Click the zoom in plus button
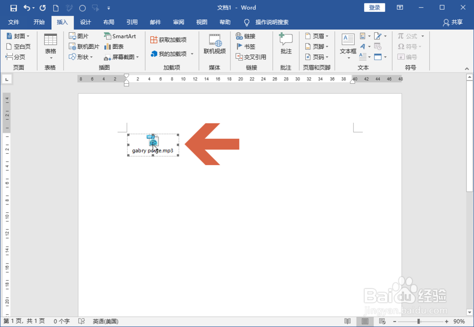 tap(447, 322)
